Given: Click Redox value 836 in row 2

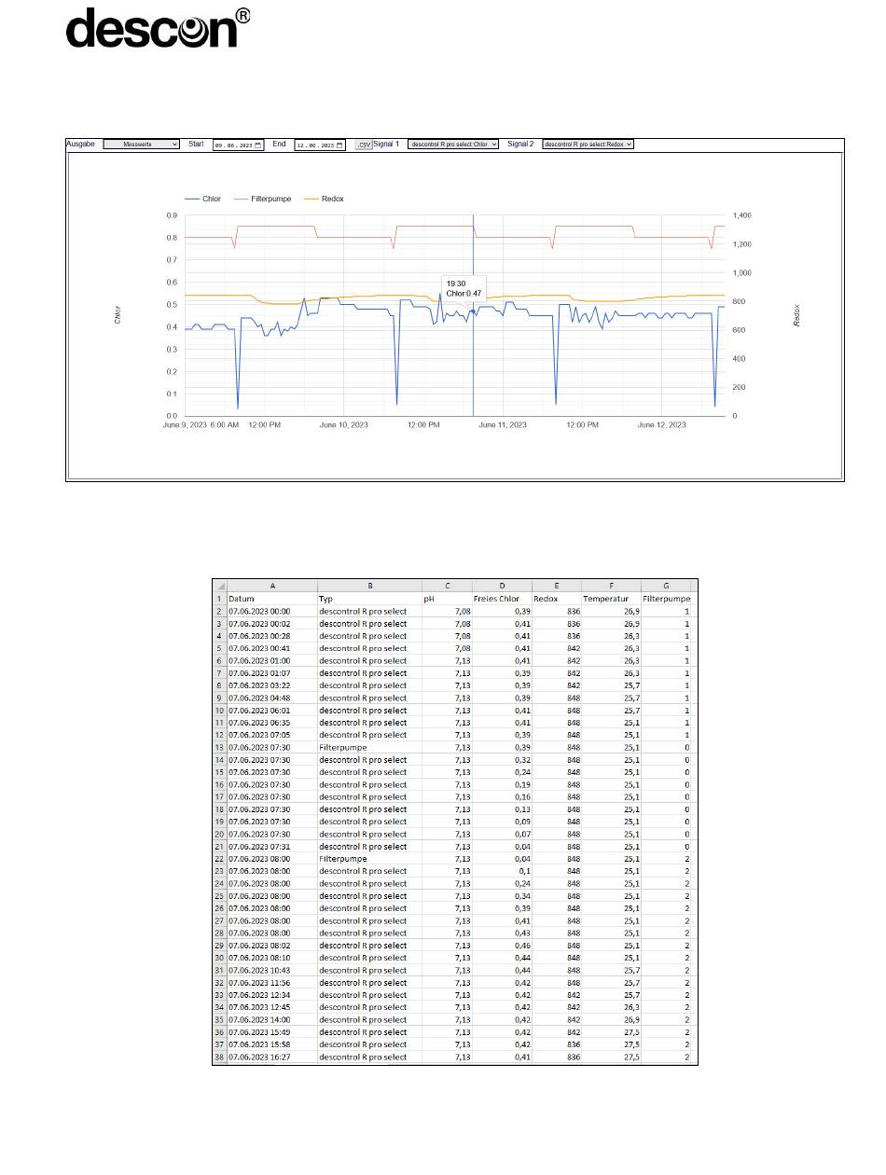Looking at the screenshot, I should (556, 611).
